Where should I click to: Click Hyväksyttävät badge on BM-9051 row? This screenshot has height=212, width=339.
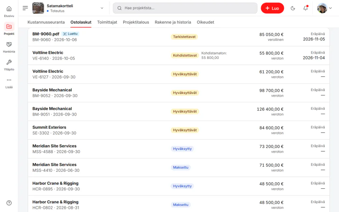pos(185,111)
